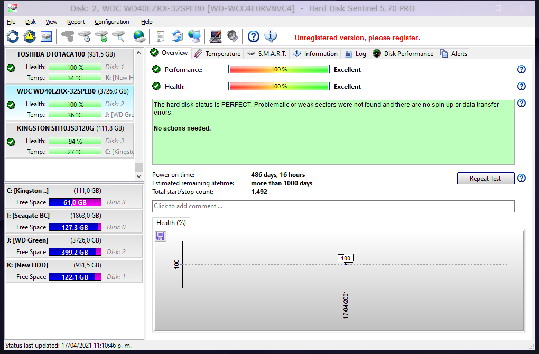Switch to the Information tab
The image size is (539, 354).
315,53
